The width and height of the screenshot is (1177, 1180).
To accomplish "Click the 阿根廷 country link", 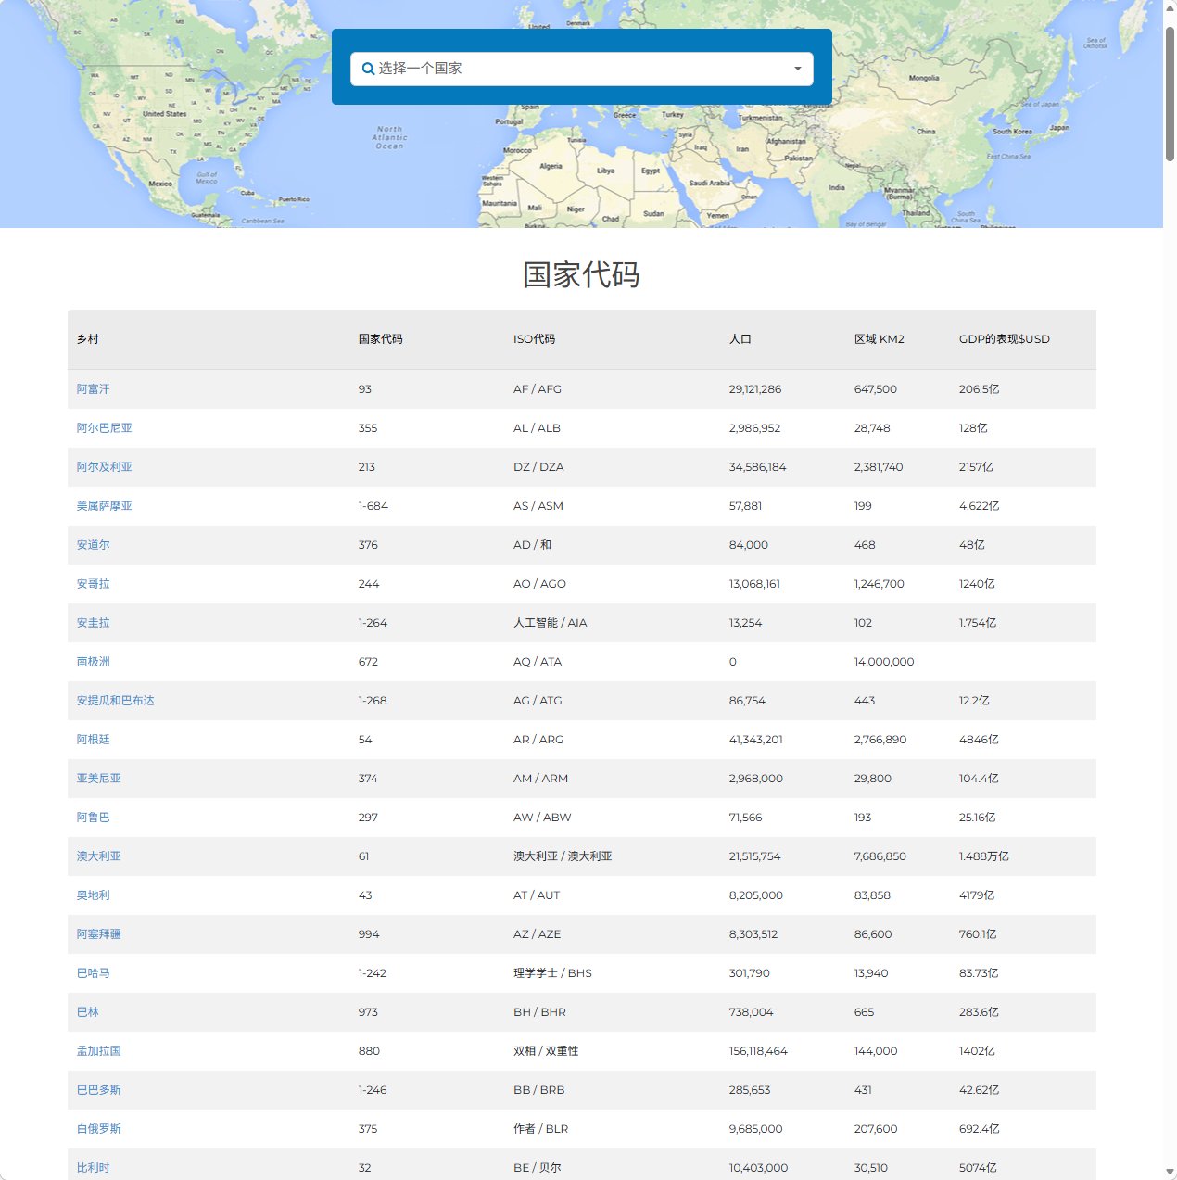I will (x=93, y=740).
